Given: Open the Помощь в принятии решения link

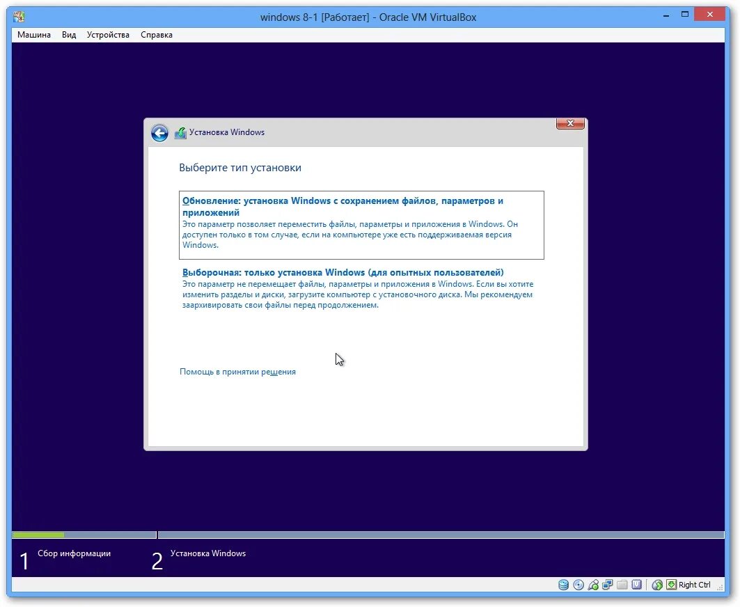Looking at the screenshot, I should point(237,372).
